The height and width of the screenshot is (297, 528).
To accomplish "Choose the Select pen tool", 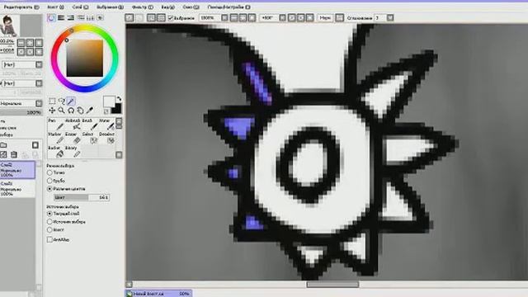I will click(89, 138).
